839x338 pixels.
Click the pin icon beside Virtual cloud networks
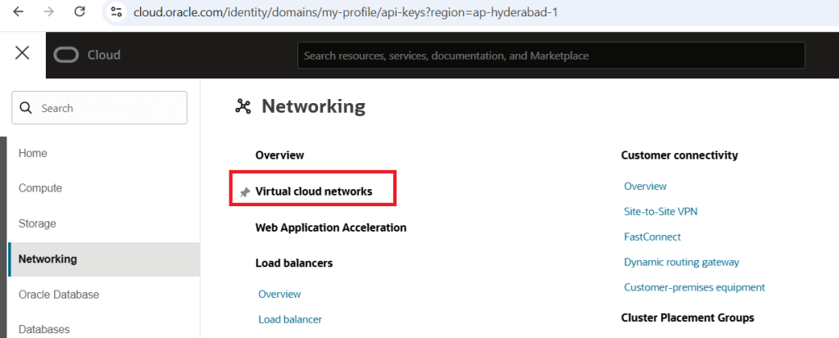click(244, 192)
